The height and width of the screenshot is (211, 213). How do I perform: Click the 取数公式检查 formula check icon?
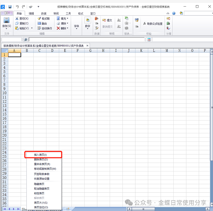pos(145,23)
